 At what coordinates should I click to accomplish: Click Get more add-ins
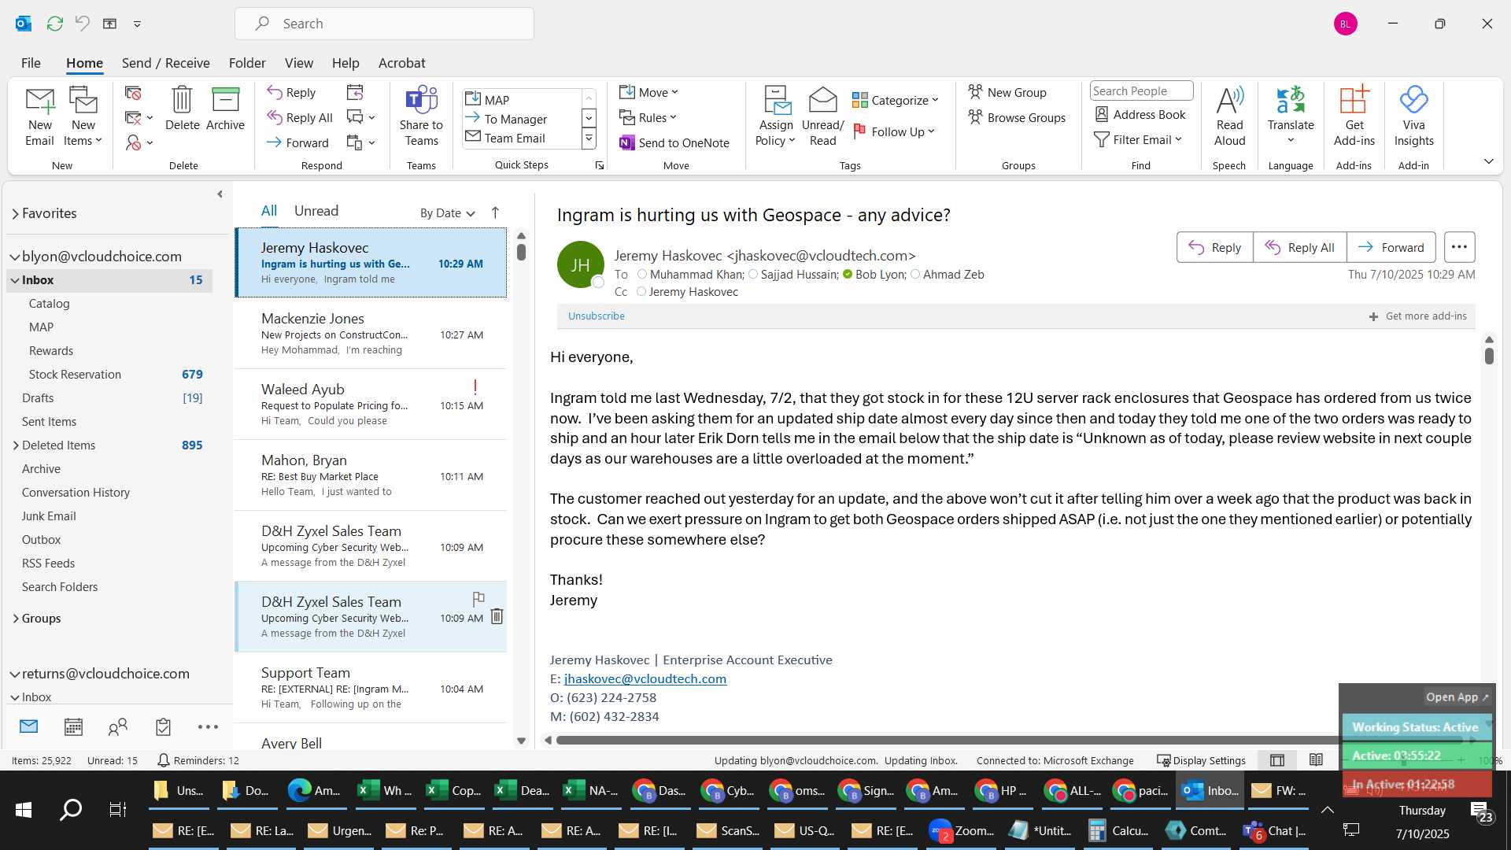pos(1417,316)
